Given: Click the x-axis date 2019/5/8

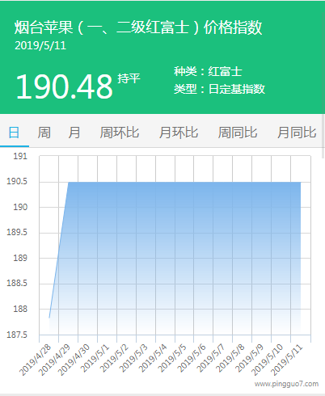Looking at the screenshot, I should [230, 358].
